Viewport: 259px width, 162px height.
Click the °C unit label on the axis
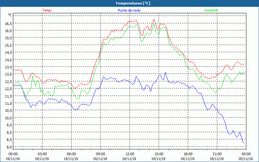point(10,15)
